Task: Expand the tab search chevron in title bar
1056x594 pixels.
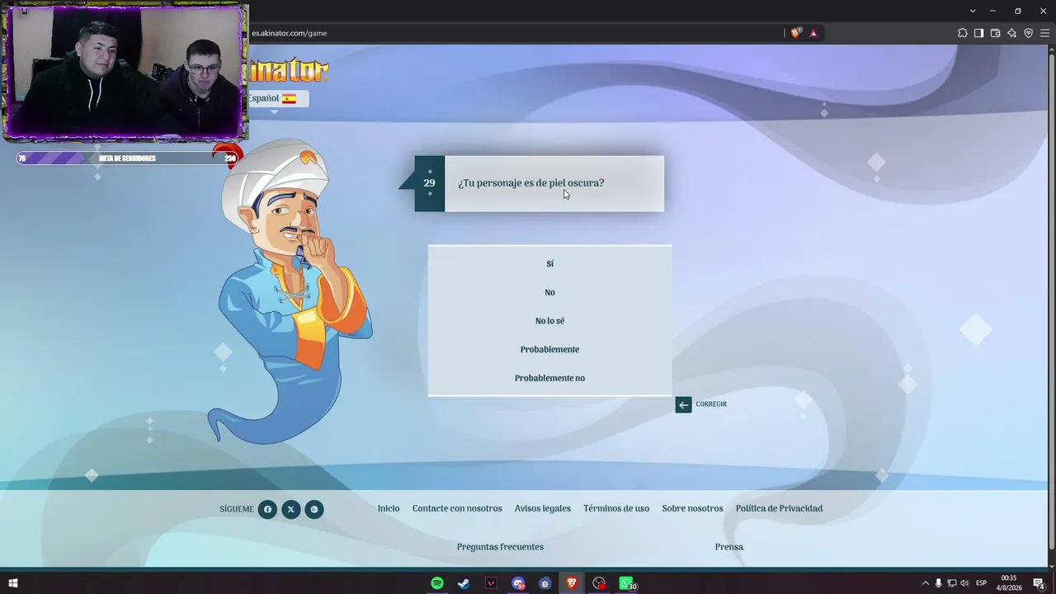Action: tap(973, 11)
